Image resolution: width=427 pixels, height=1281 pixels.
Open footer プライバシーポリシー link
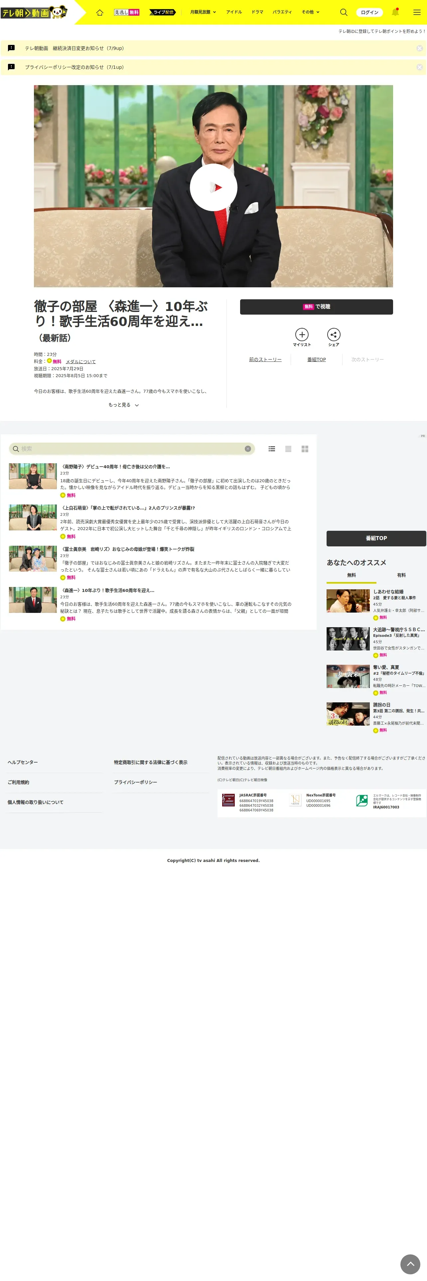(135, 782)
